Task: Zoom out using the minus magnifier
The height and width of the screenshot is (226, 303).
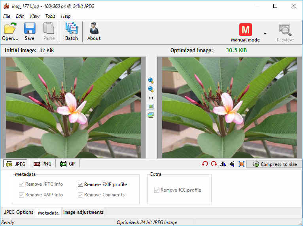Action: point(151,89)
